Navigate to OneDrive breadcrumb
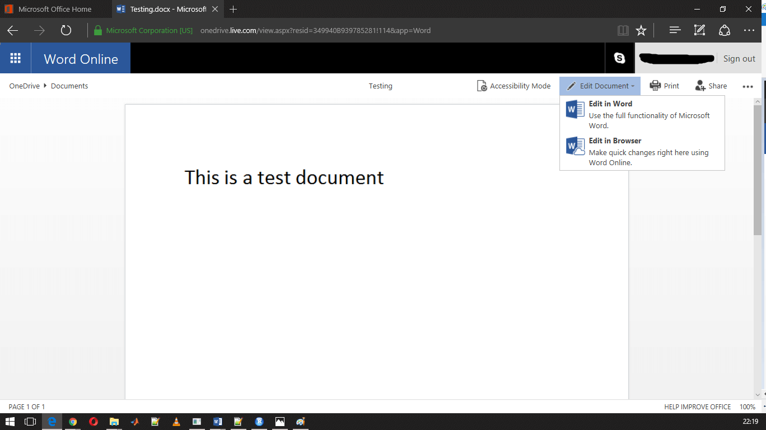Screen dimensions: 766x430 click(24, 86)
